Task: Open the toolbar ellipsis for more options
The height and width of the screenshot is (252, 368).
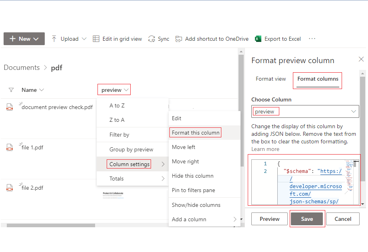Action: [x=312, y=38]
